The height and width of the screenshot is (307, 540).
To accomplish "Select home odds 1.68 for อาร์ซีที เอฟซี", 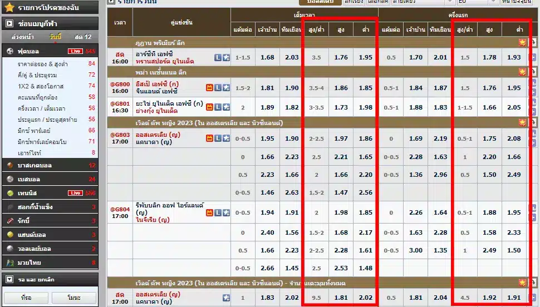I will pos(268,57).
